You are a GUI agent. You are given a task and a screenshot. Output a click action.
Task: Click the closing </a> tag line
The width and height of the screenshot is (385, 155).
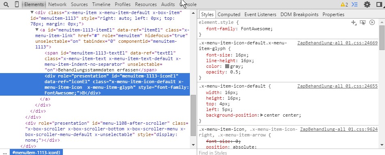pos(45,99)
